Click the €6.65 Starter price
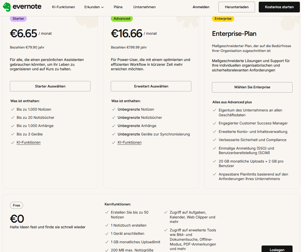Screen dimensions: 301x252 point(23,34)
